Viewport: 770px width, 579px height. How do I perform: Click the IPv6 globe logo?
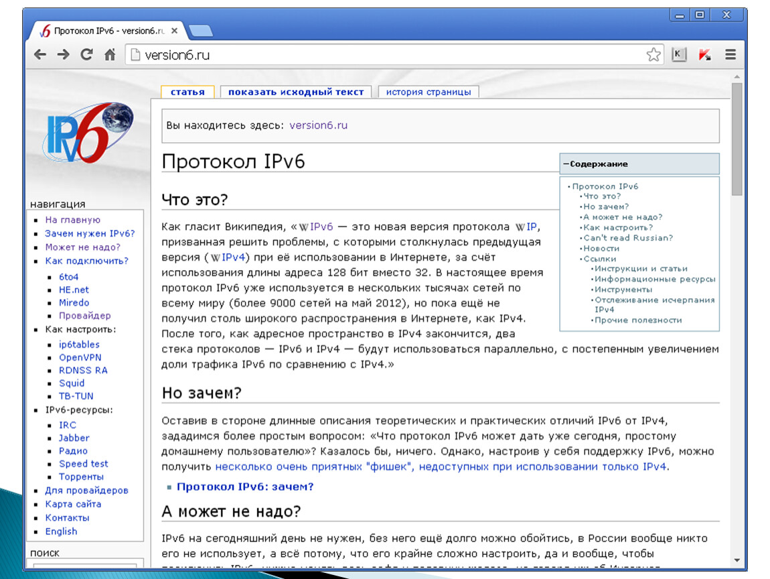pyautogui.click(x=87, y=133)
